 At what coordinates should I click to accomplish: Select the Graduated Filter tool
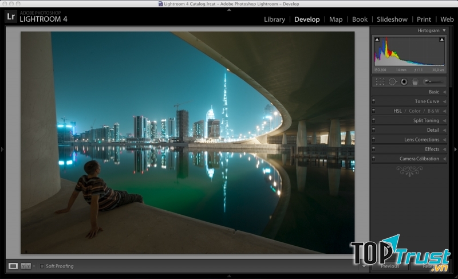coord(415,82)
